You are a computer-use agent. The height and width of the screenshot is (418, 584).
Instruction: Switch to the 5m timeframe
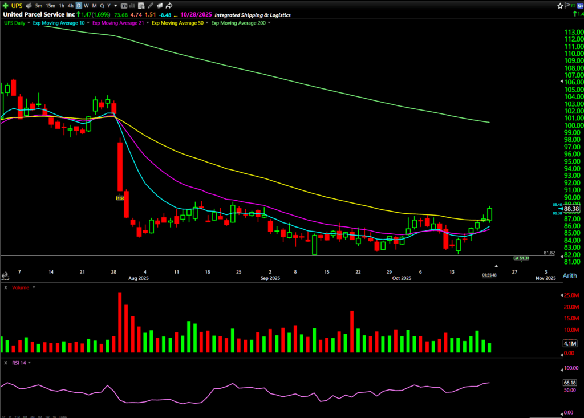click(x=39, y=6)
